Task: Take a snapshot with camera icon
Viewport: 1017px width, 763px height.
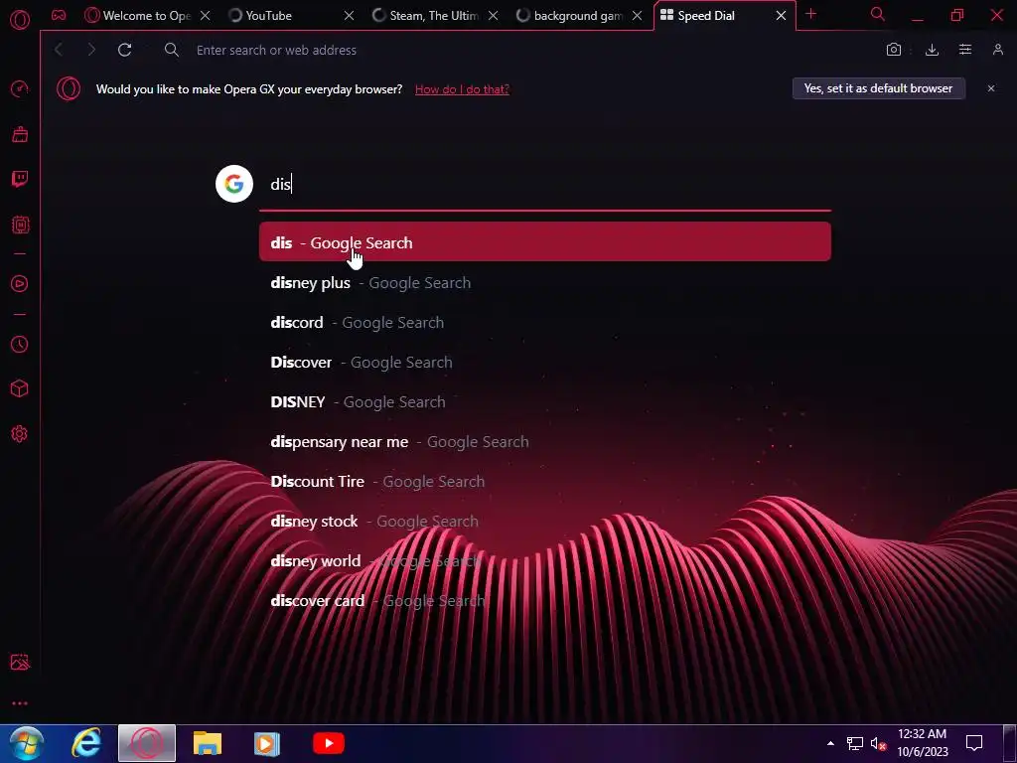Action: [x=894, y=50]
